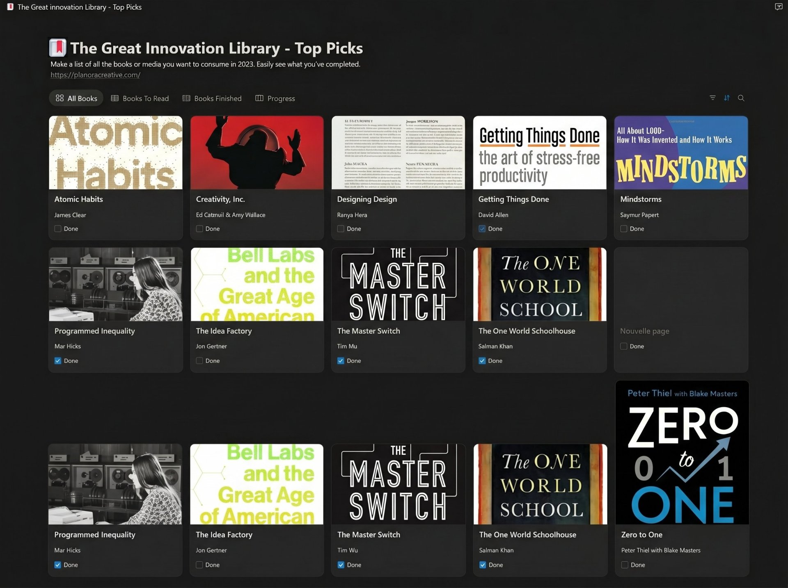Open the filter icon in toolbar
Viewport: 788px width, 588px height.
[712, 98]
